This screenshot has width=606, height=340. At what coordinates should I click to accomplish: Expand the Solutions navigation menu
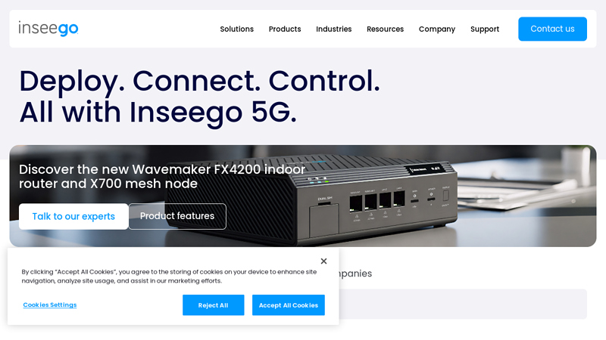[x=237, y=29]
